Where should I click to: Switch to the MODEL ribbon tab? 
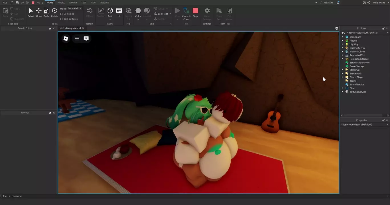pyautogui.click(x=61, y=3)
